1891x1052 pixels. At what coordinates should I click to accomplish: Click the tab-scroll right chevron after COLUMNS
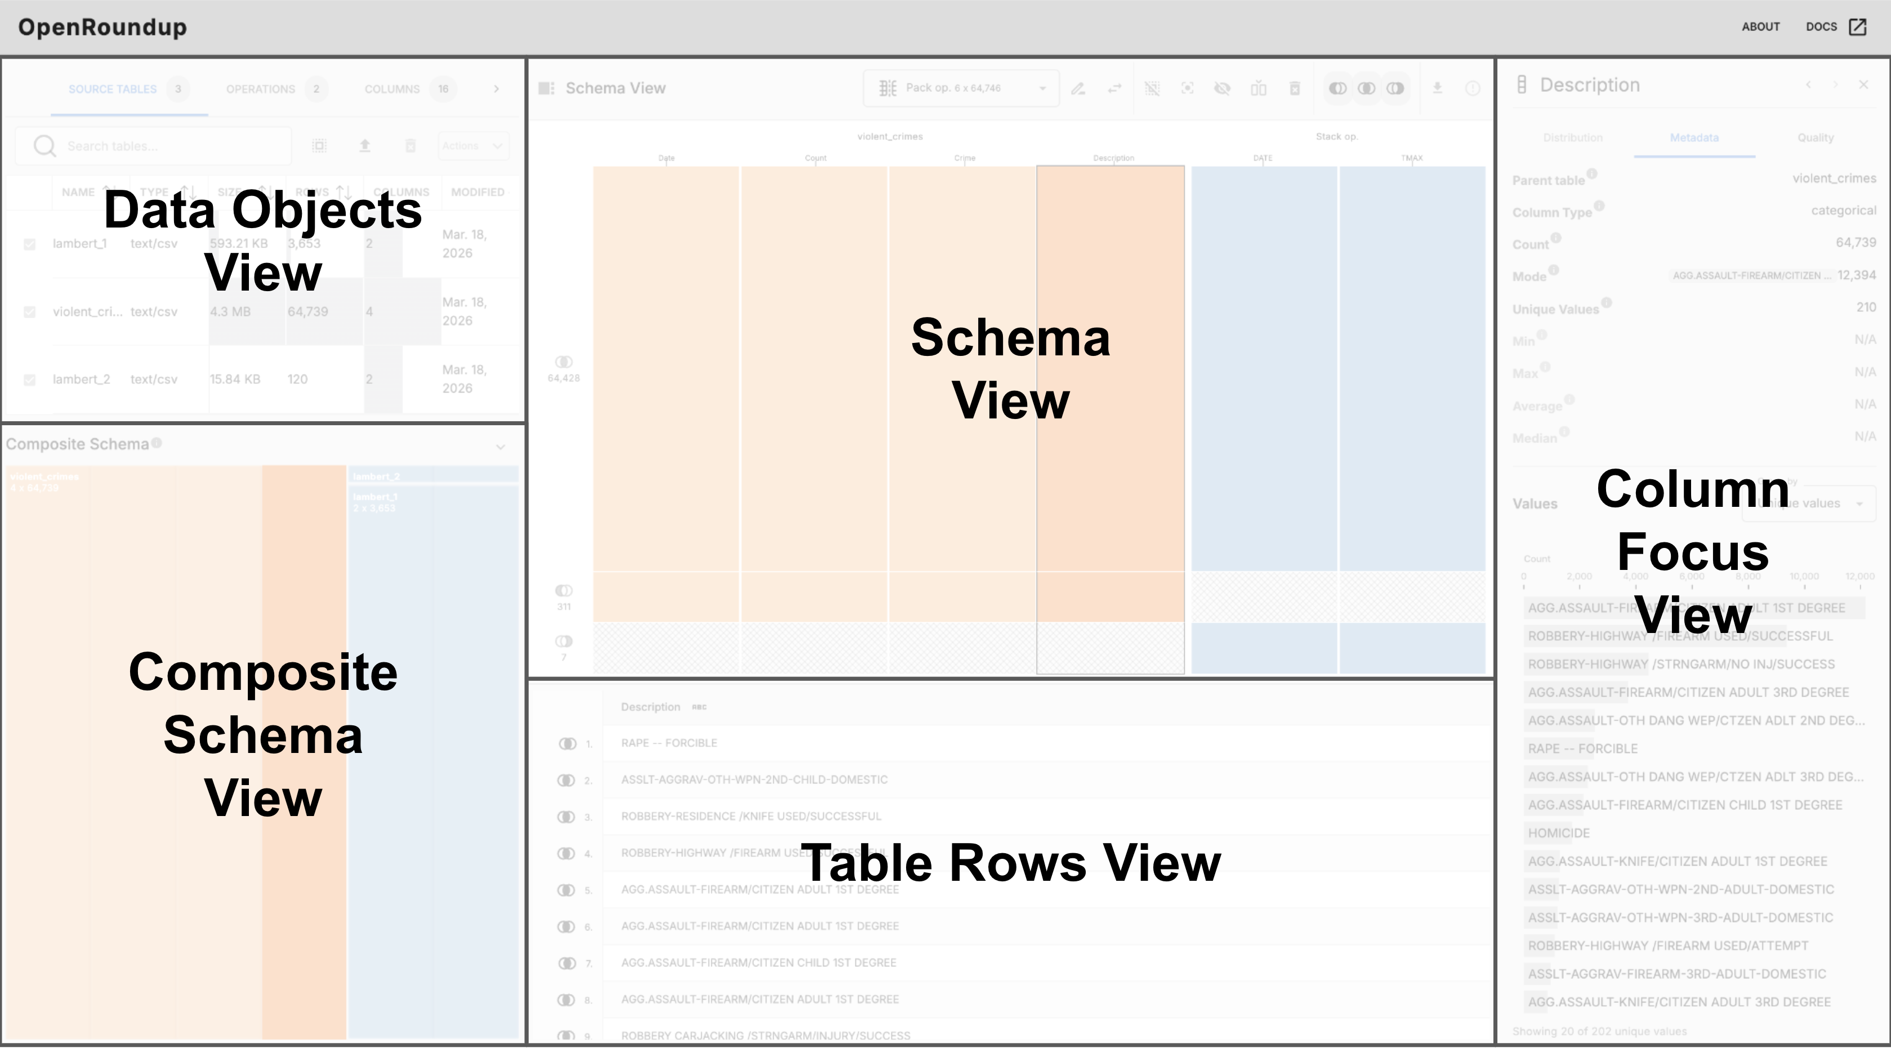[x=496, y=89]
